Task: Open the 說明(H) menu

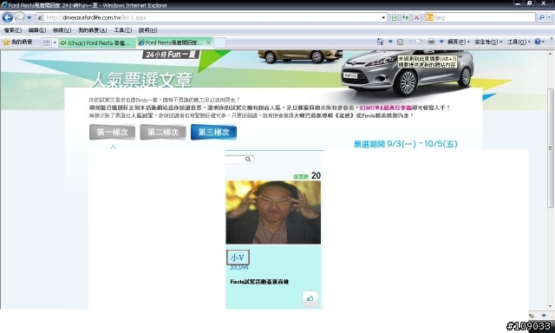Action: (x=147, y=30)
